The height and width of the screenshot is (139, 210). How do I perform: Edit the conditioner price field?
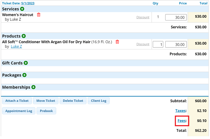click(176, 44)
